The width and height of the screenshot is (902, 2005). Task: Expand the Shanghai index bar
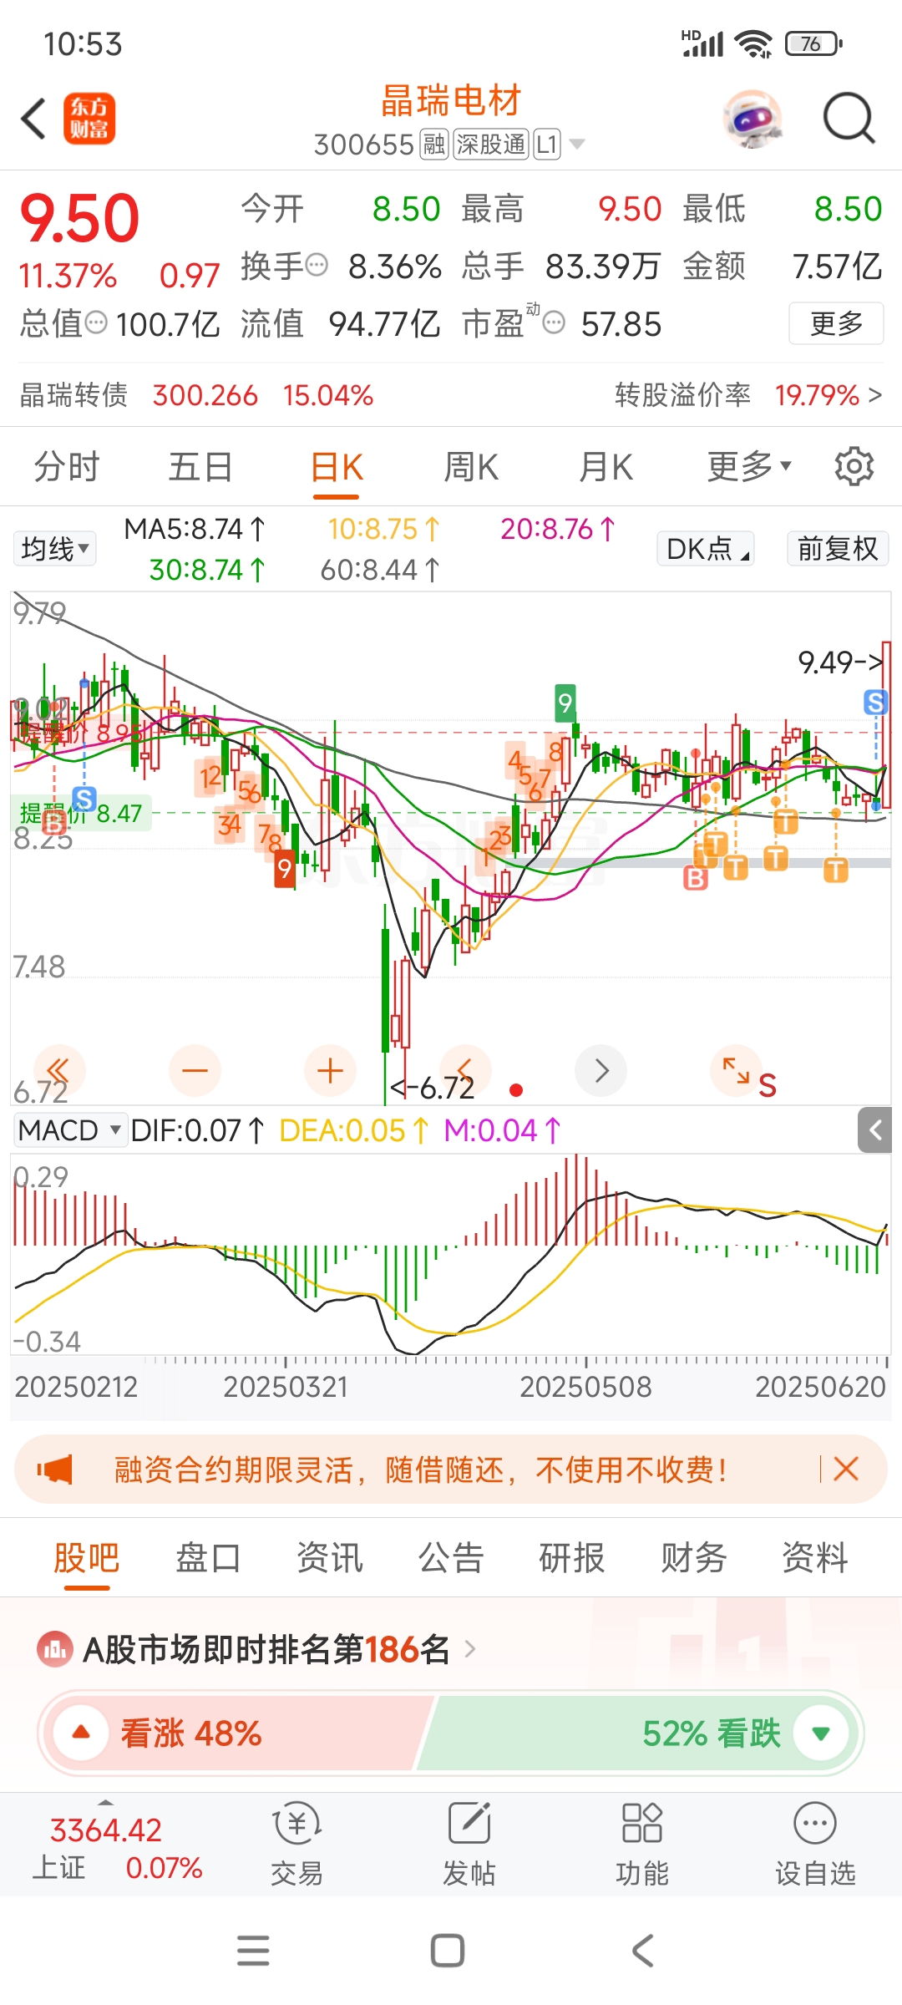105,1803
